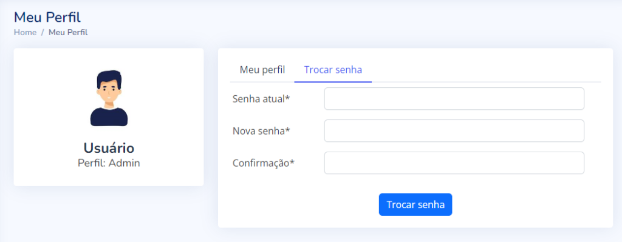Click the Confirmação* field label

264,163
